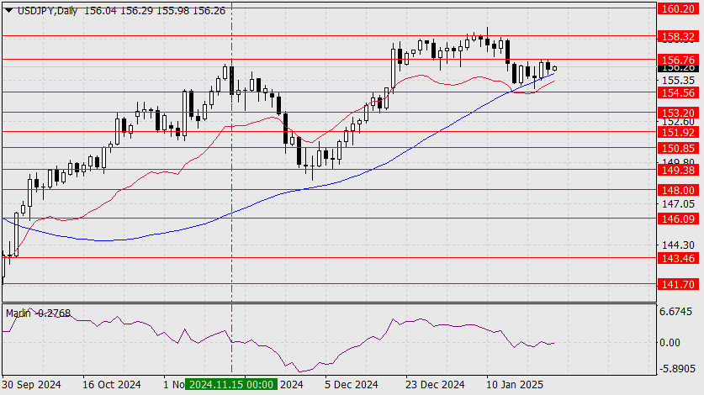Screen dimensions: 704x395
Task: Select the 149.38 price level label
Action: click(678, 170)
